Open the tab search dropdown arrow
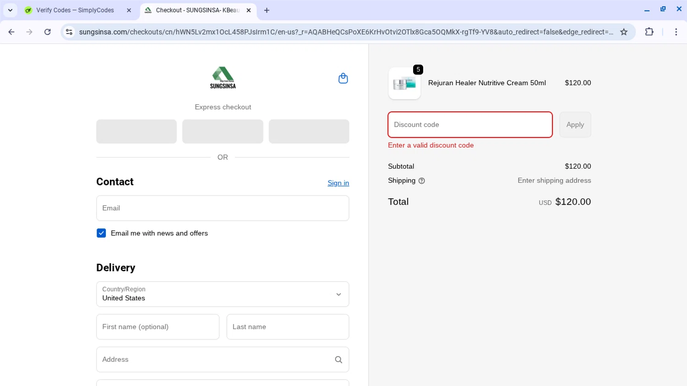 click(x=10, y=10)
